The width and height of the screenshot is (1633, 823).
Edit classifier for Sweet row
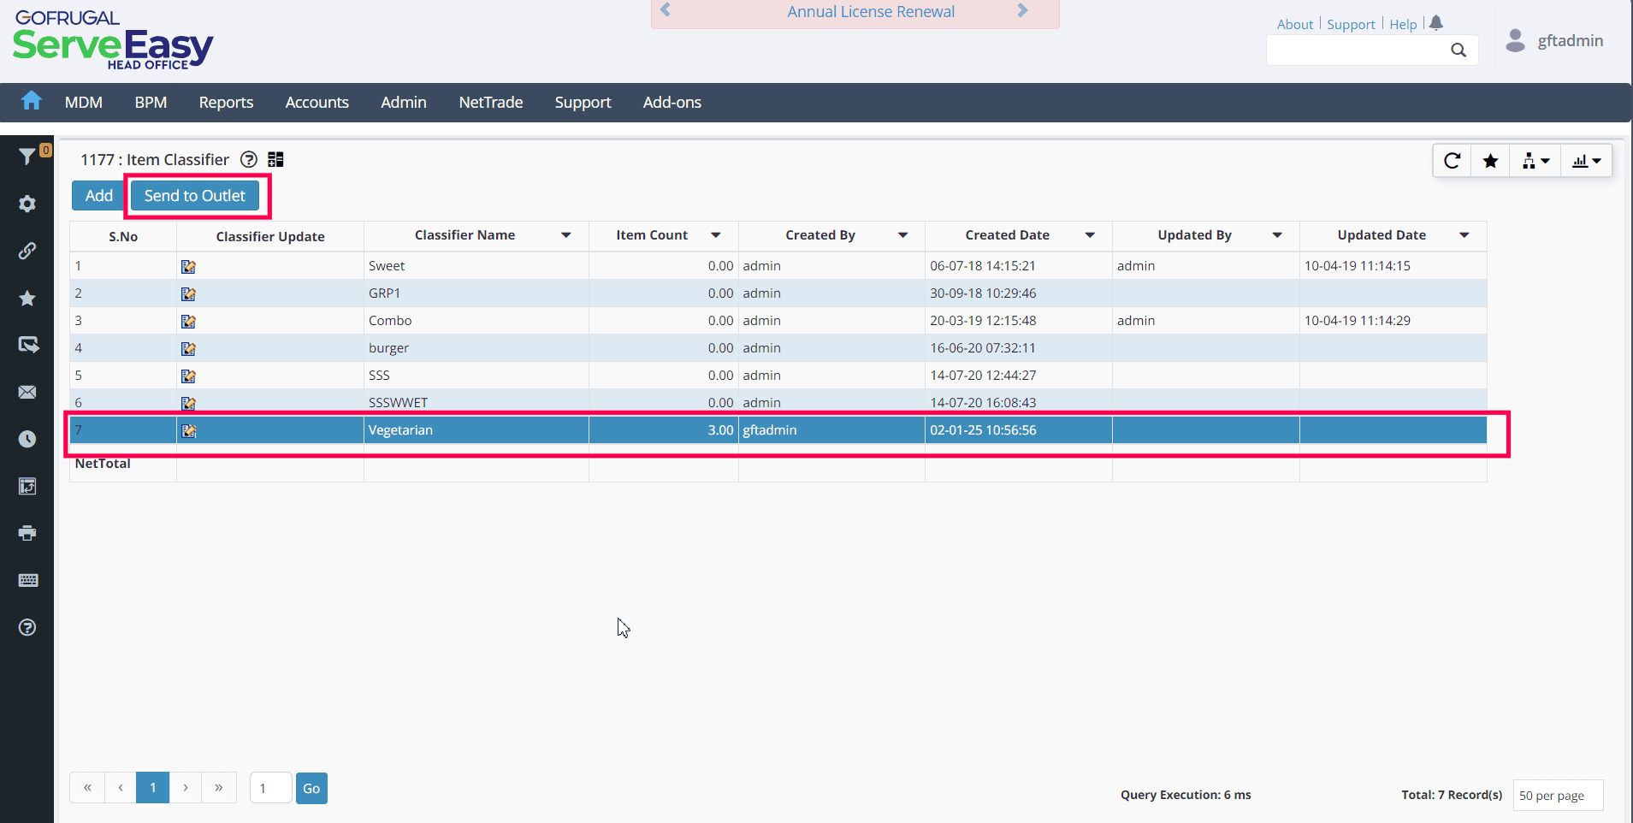(x=188, y=267)
